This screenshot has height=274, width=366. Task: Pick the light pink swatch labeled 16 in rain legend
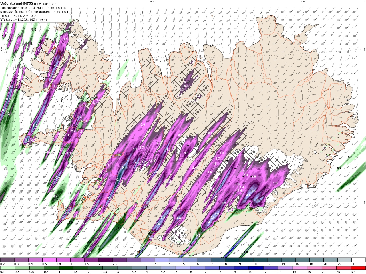300,268
